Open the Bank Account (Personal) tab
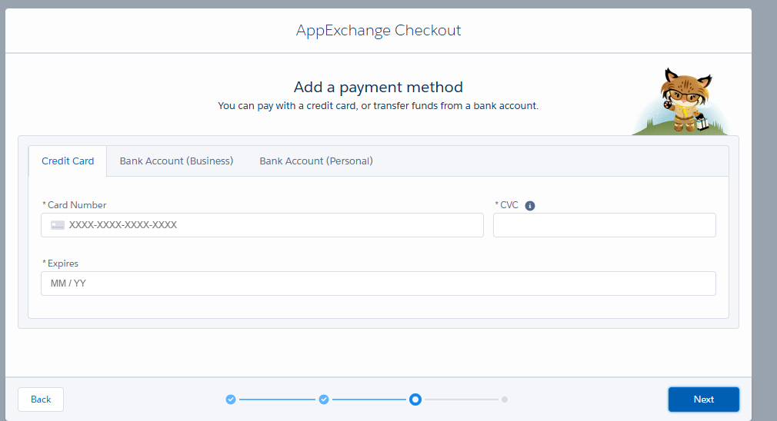Viewport: 777px width, 421px height. 316,161
